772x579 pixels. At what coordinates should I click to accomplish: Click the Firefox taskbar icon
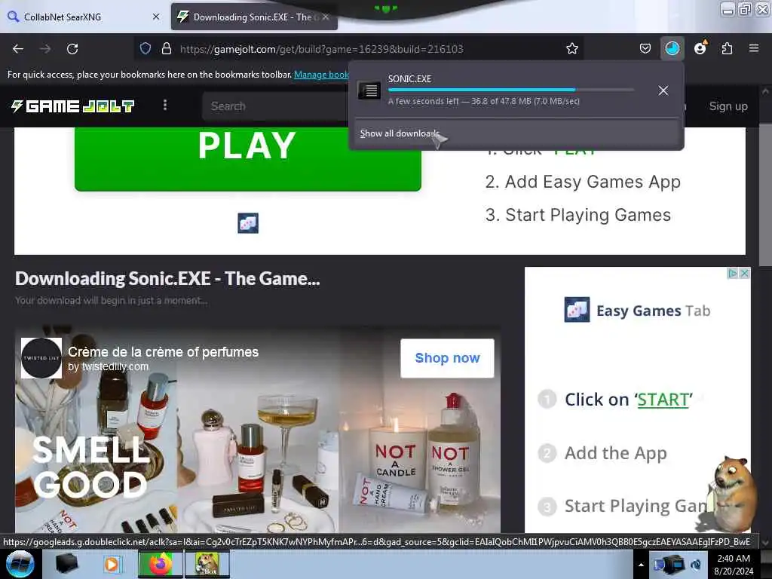click(x=161, y=564)
